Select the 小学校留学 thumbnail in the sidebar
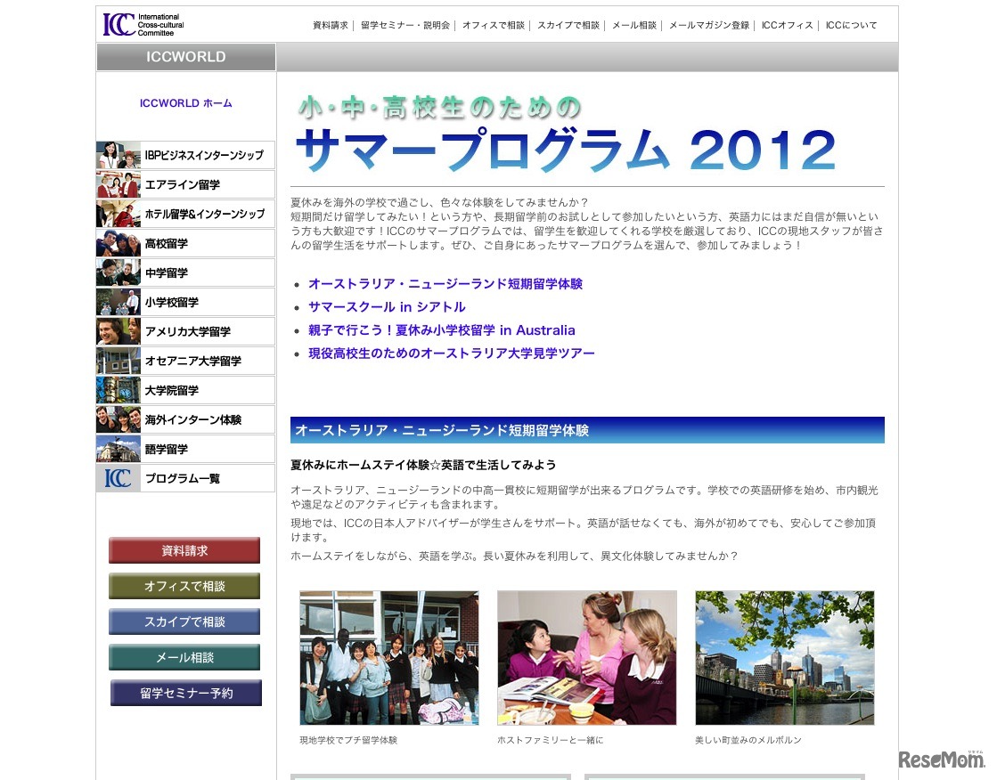 [x=118, y=302]
